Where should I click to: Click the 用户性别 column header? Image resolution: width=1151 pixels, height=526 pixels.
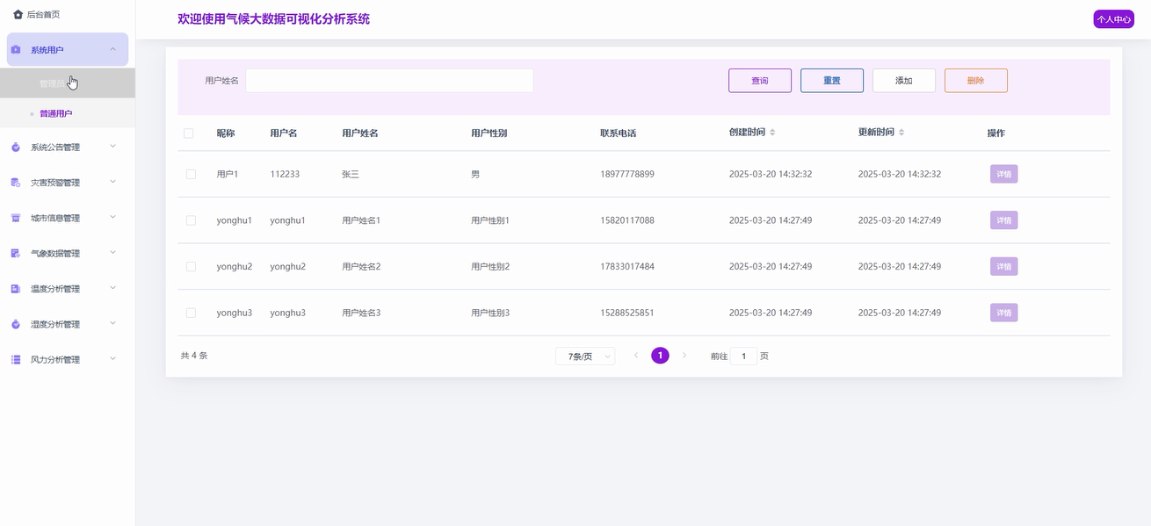point(489,133)
